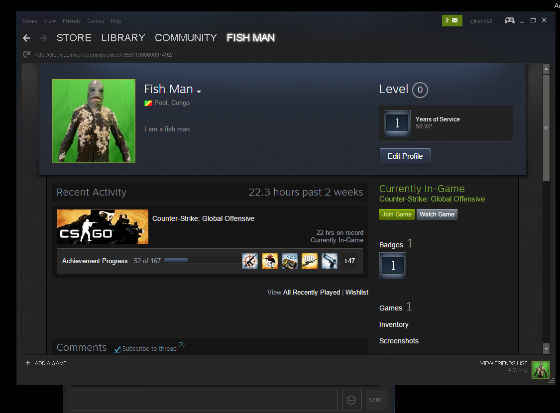Open VIEW FRIENDS LIST
The image size is (560, 413).
click(x=504, y=363)
